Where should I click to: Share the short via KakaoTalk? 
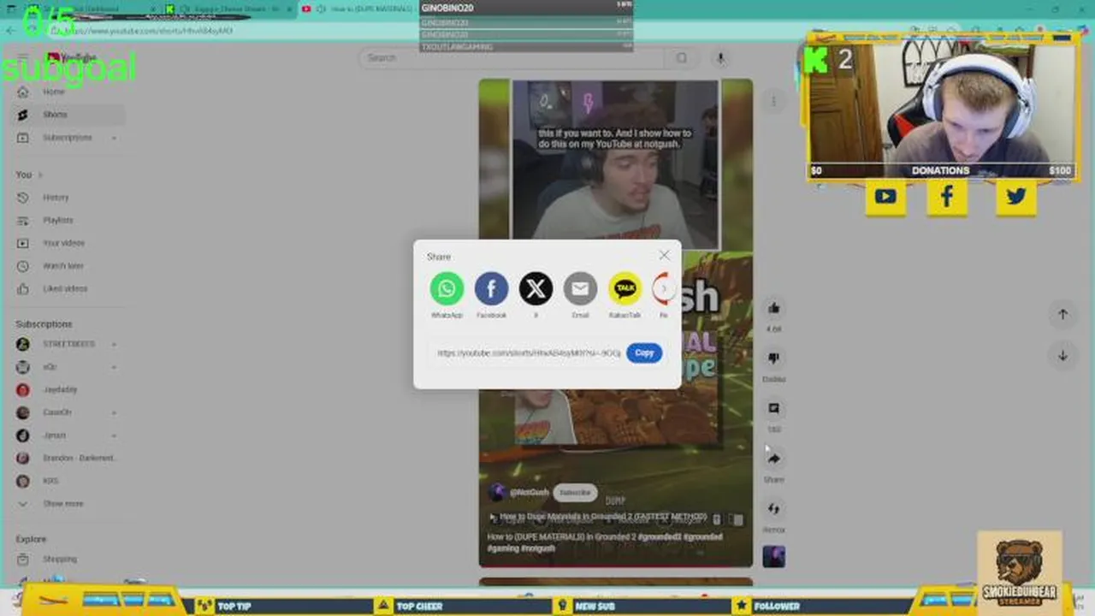[624, 288]
